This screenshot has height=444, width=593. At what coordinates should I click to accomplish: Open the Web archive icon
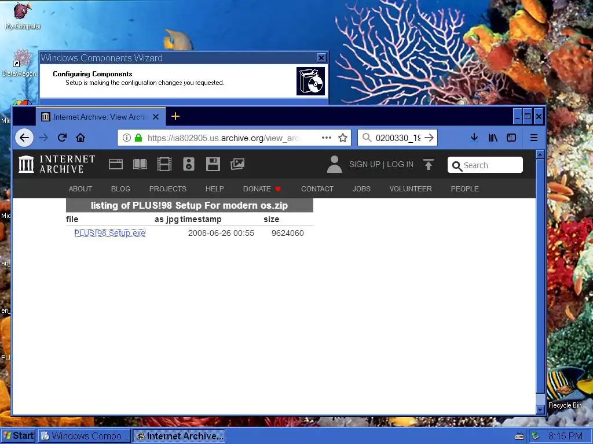pos(116,164)
